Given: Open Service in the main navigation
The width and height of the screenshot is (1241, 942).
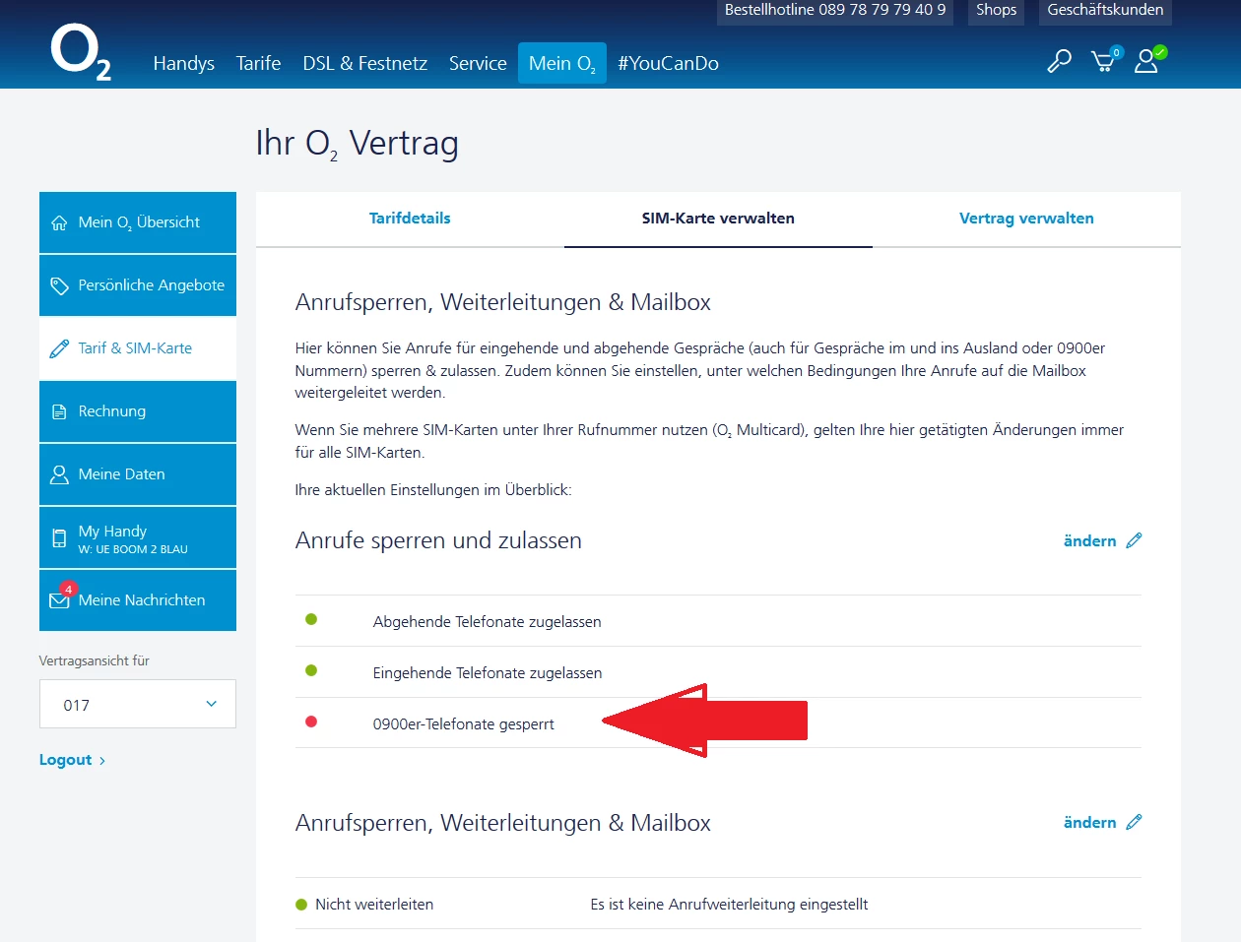Looking at the screenshot, I should pyautogui.click(x=478, y=63).
